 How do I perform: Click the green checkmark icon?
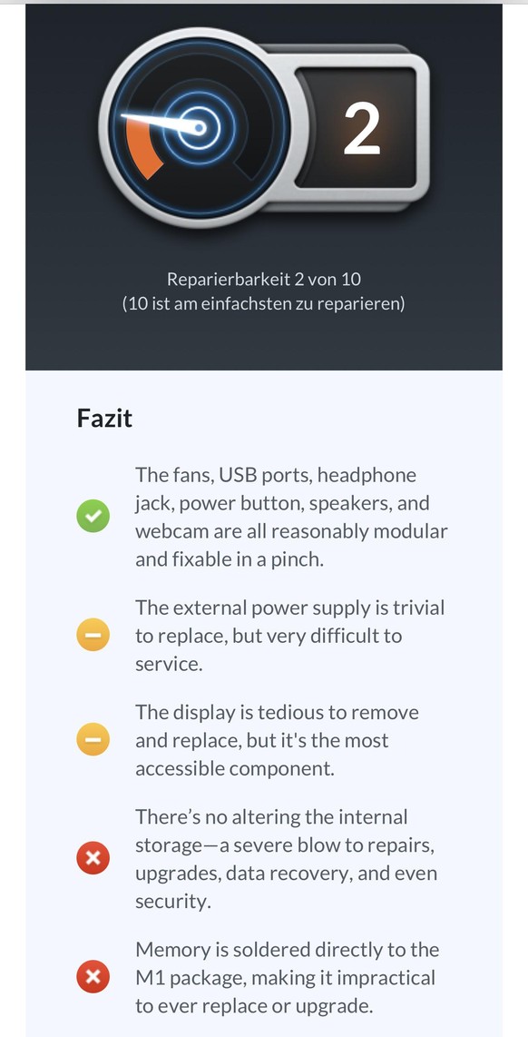coord(93,517)
